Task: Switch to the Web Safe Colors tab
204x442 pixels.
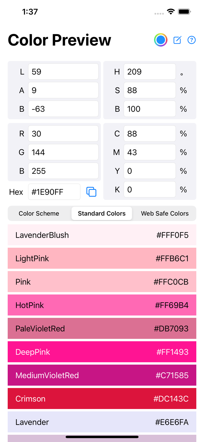Action: [164, 213]
